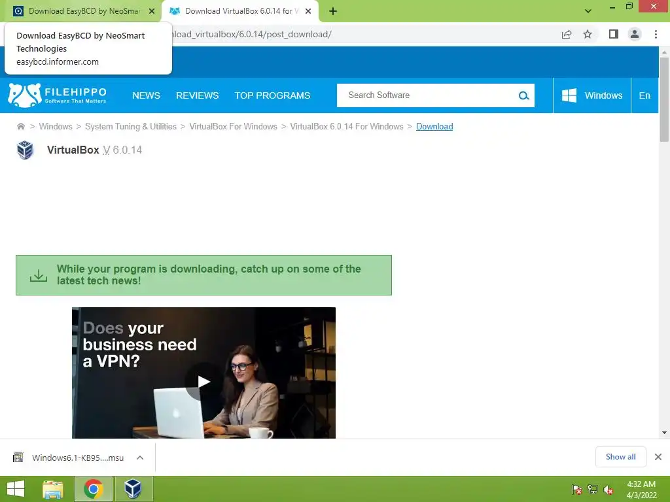Click the muted volume tray icon
The height and width of the screenshot is (502, 670).
(608, 490)
